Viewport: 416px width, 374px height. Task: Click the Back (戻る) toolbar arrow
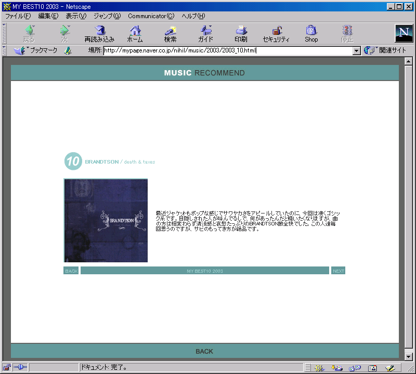[29, 34]
